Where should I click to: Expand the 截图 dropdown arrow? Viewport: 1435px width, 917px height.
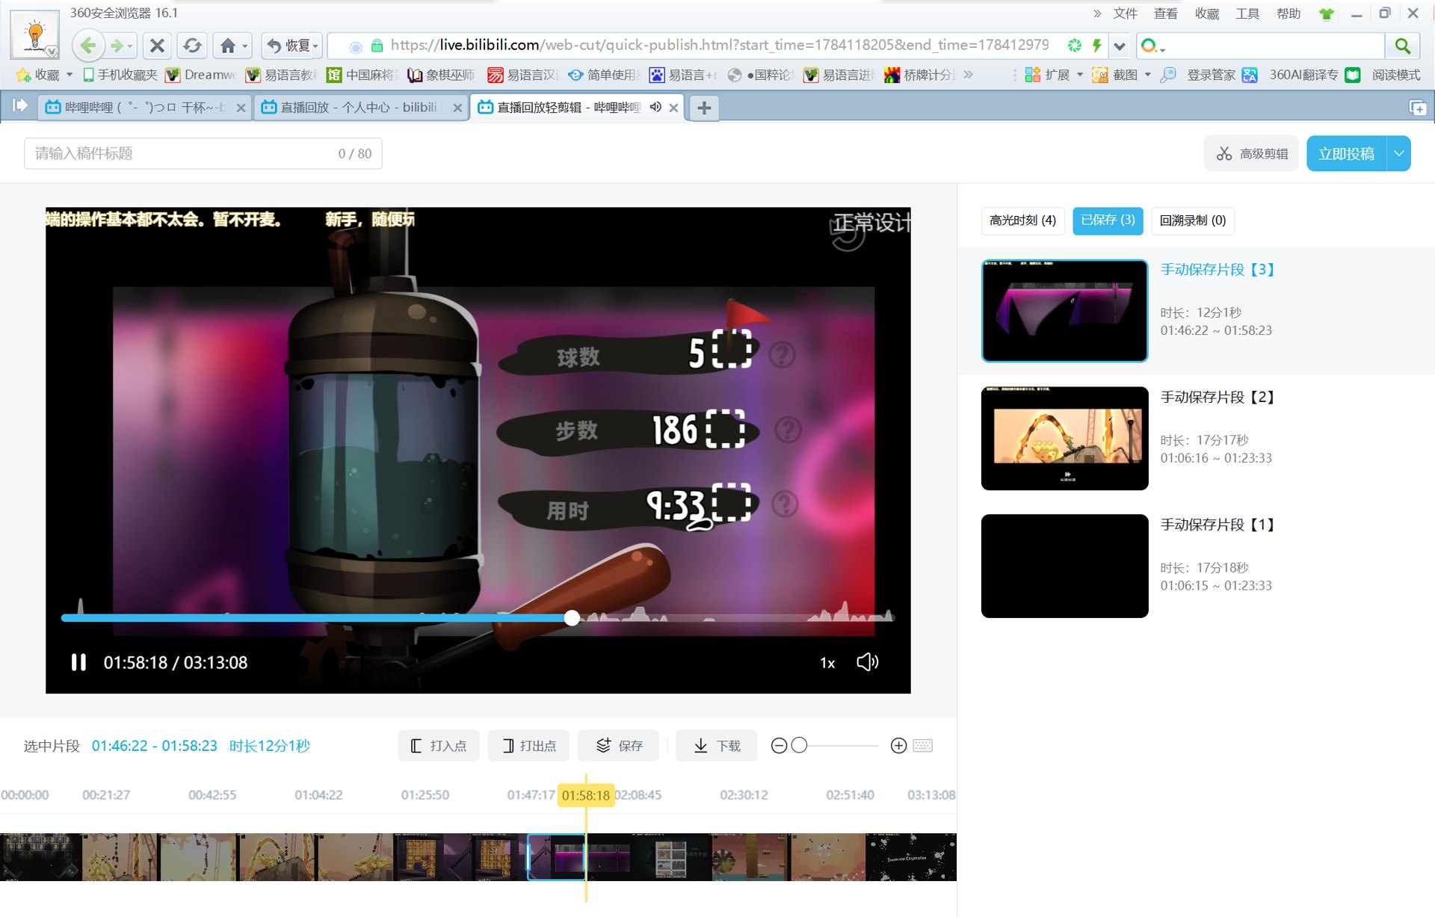[1147, 75]
